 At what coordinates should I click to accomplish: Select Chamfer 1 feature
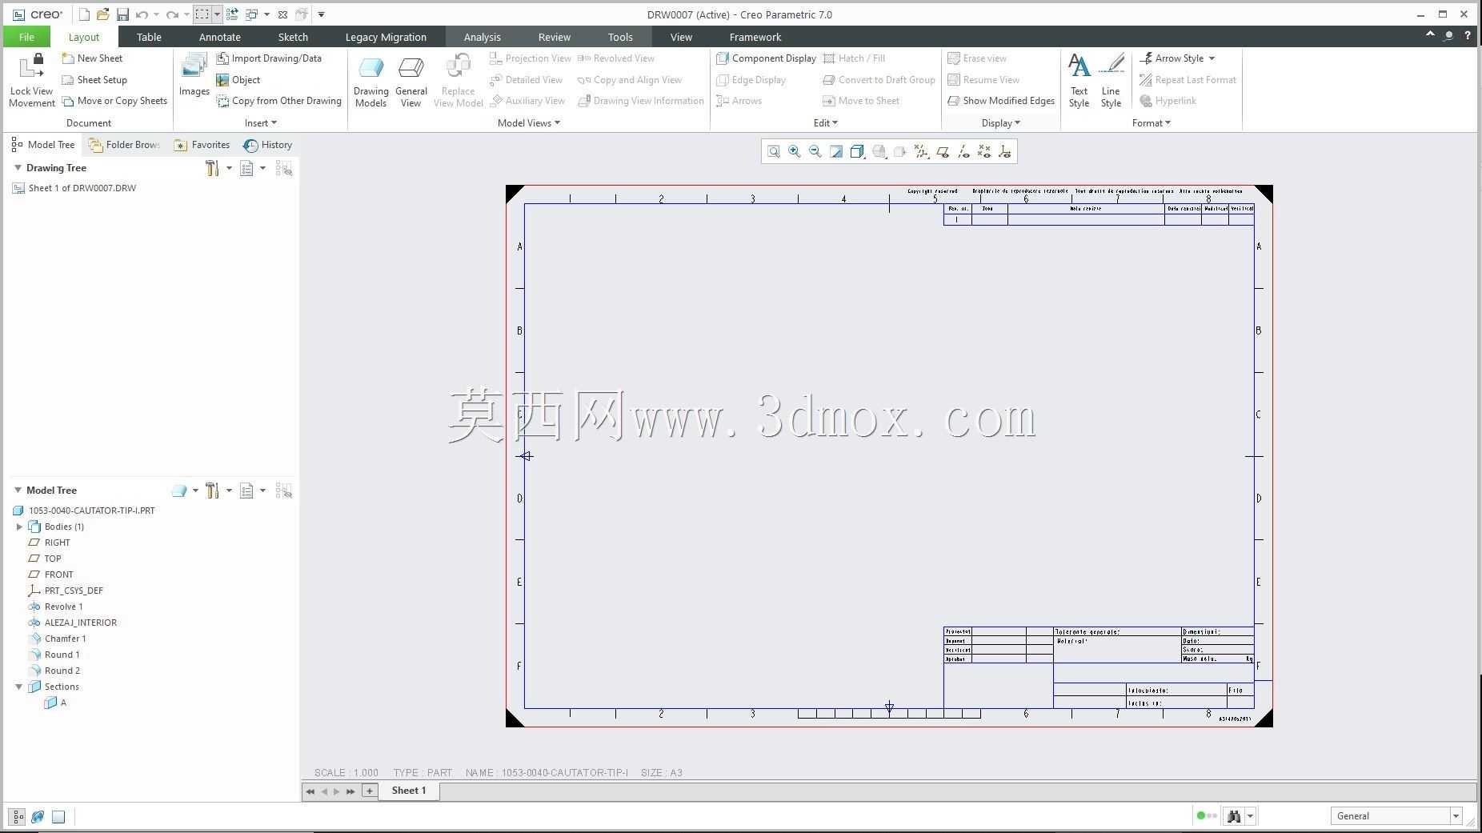[x=57, y=639]
